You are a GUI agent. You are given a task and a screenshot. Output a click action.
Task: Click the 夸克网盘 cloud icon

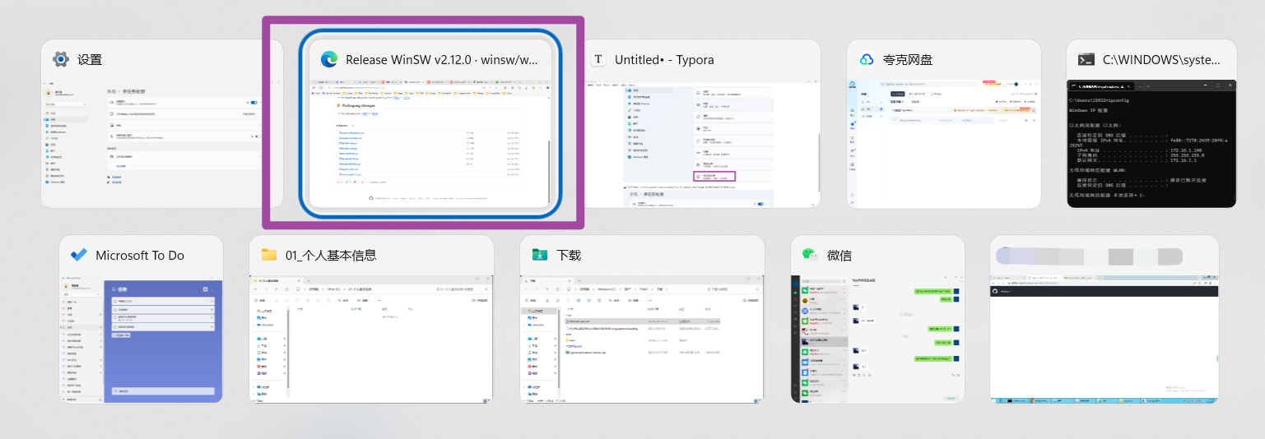pos(867,59)
